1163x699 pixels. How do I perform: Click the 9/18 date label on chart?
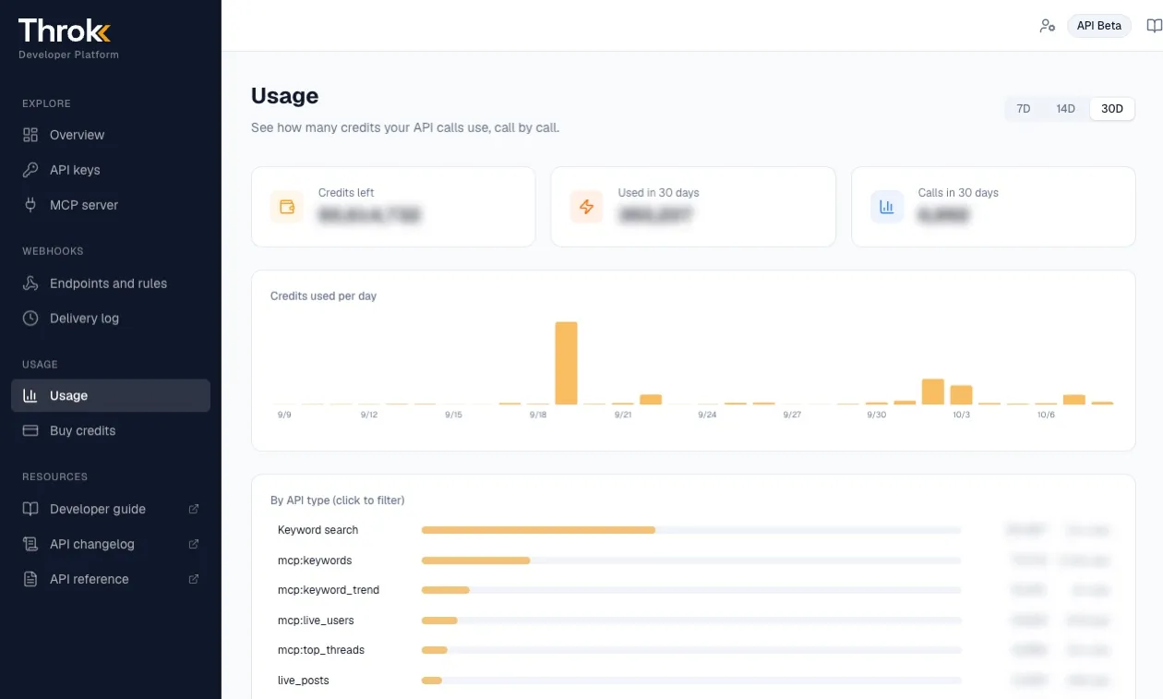[538, 416]
